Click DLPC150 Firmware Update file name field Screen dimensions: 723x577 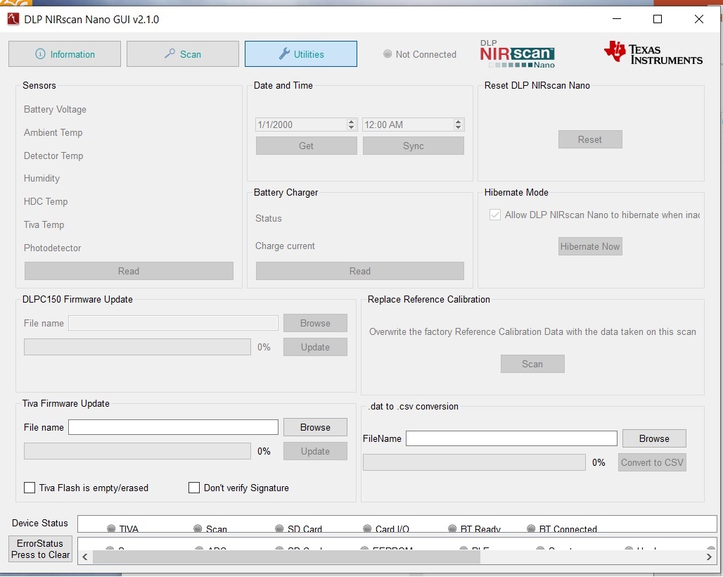pos(174,323)
